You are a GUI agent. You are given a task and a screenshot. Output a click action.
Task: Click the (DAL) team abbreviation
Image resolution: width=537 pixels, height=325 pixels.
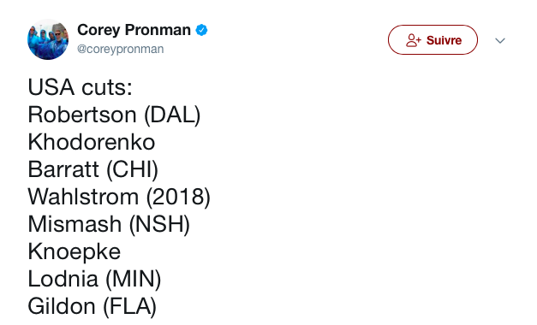click(172, 115)
